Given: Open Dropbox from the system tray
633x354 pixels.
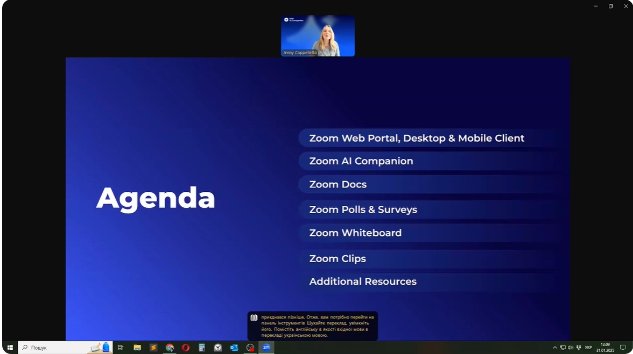Looking at the screenshot, I should click(579, 348).
